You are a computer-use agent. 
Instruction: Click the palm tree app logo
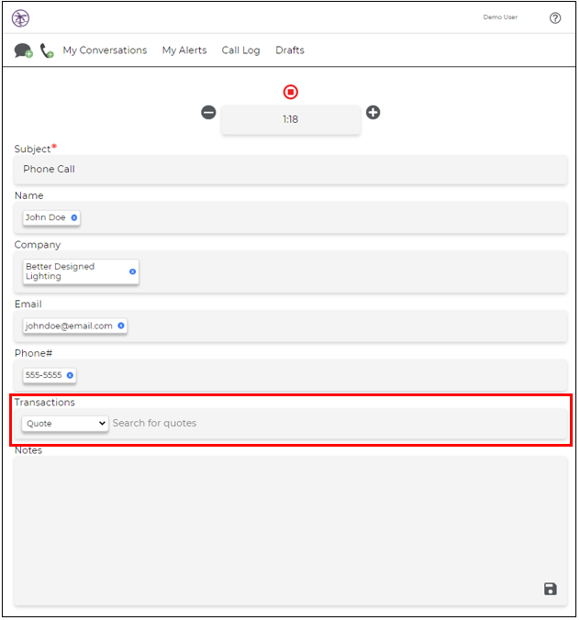pyautogui.click(x=20, y=18)
